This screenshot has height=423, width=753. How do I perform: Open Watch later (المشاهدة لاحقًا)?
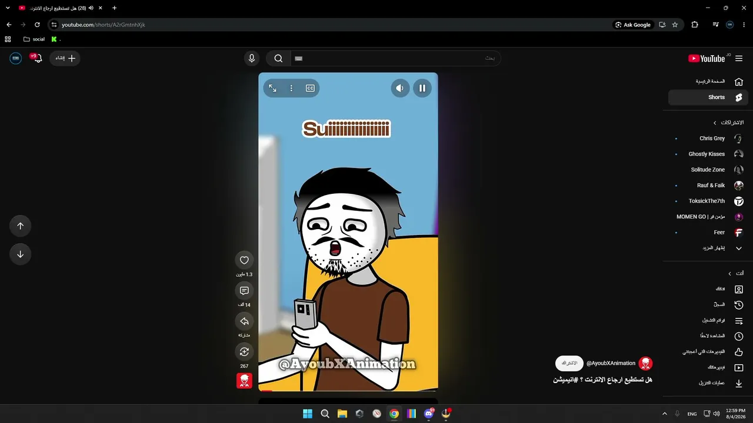pos(708,336)
